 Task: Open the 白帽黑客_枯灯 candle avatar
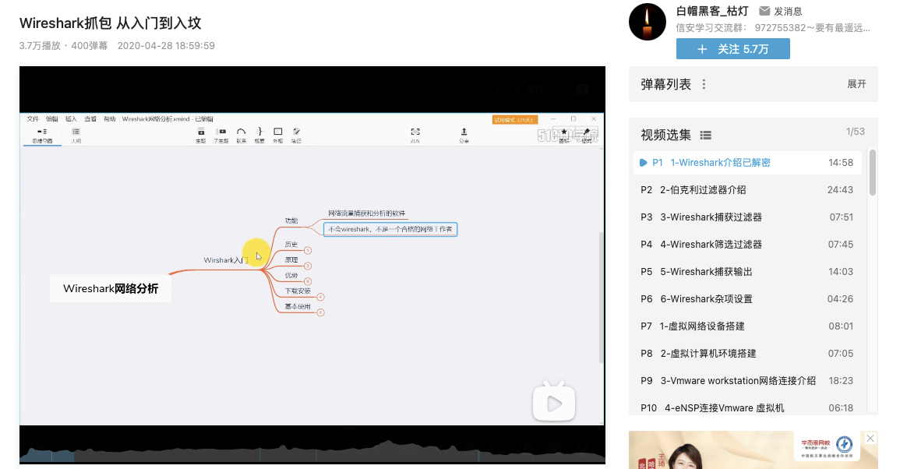[x=648, y=22]
